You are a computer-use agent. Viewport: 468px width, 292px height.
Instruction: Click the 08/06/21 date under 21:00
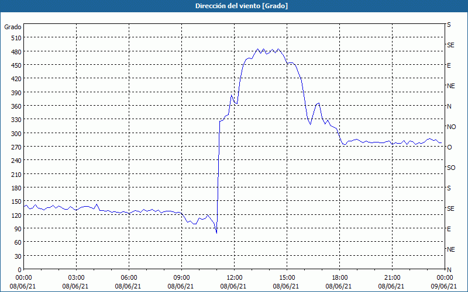pos(391,286)
